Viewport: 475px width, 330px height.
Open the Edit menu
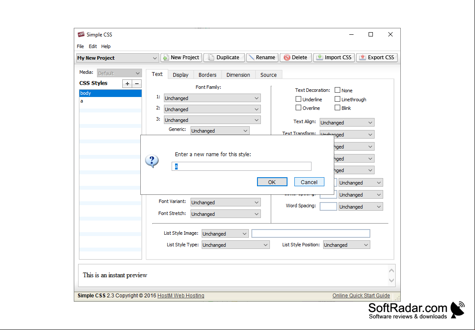click(93, 46)
